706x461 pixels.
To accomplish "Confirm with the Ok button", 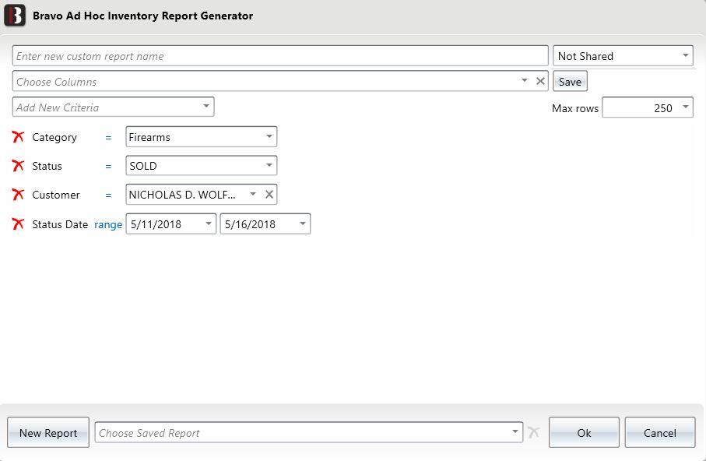I will pos(584,433).
